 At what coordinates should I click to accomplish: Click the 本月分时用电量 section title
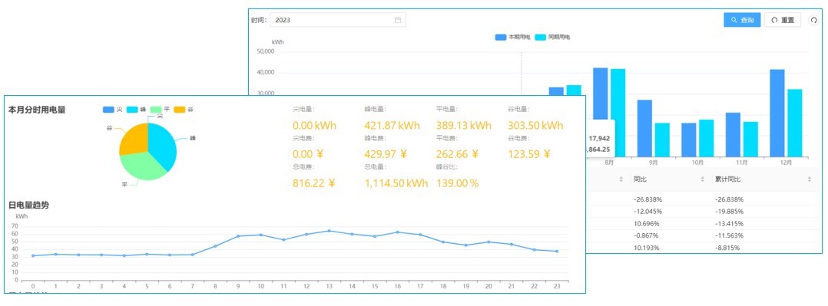tap(37, 110)
